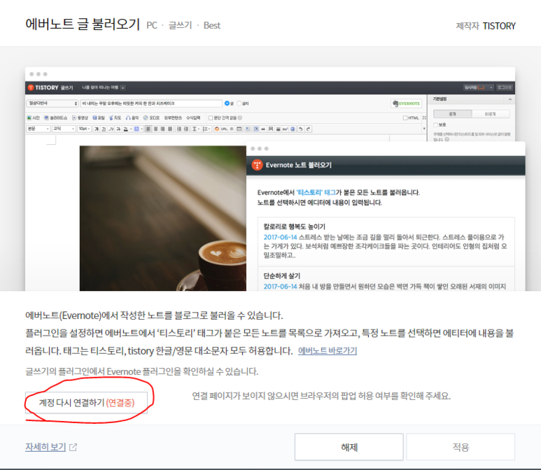Click the 지도 map icon

pos(115,118)
